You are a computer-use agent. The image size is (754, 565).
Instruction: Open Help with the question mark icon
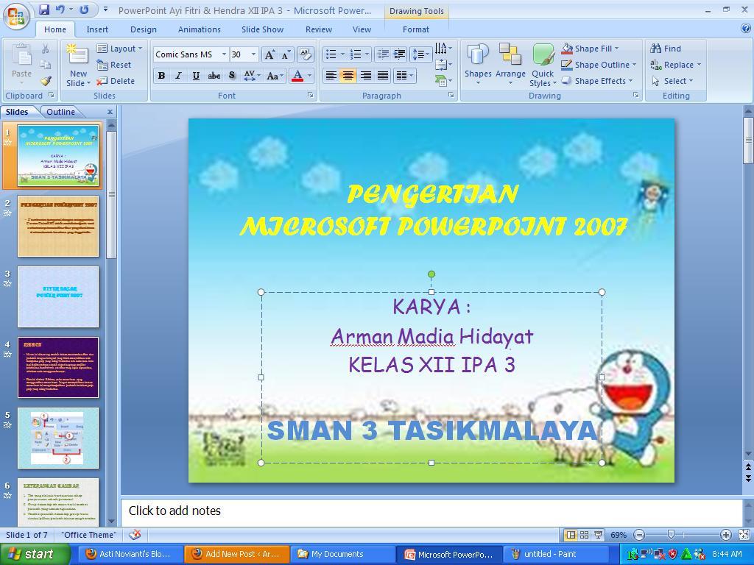pyautogui.click(x=746, y=29)
